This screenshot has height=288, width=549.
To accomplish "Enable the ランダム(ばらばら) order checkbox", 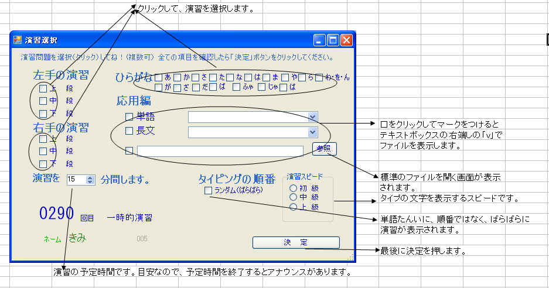I will point(207,190).
